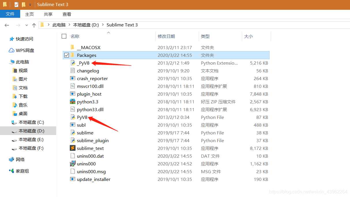Click the subl application icon
This screenshot has height=197, width=350.
72,125
